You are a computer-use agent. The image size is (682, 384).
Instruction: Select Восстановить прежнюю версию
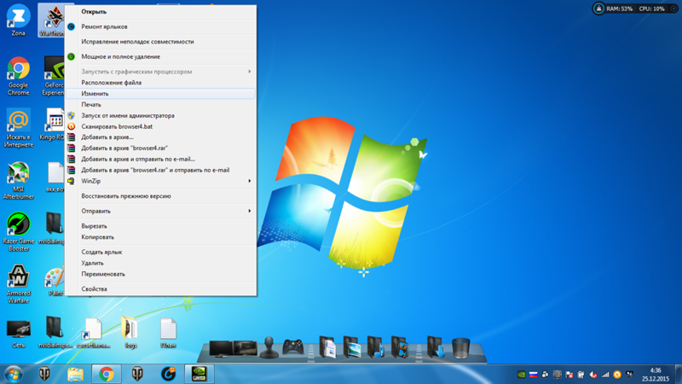click(x=160, y=196)
